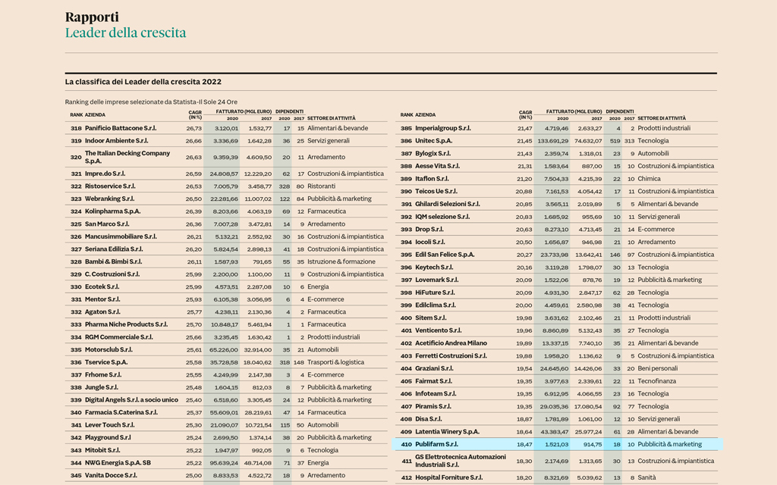Click company name Acetificio Andrea Milano

[451, 343]
